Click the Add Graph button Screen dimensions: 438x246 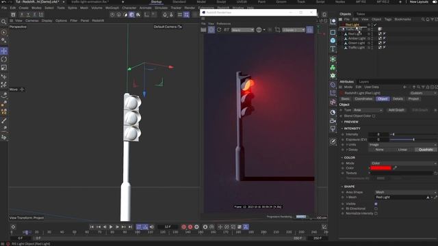point(396,110)
